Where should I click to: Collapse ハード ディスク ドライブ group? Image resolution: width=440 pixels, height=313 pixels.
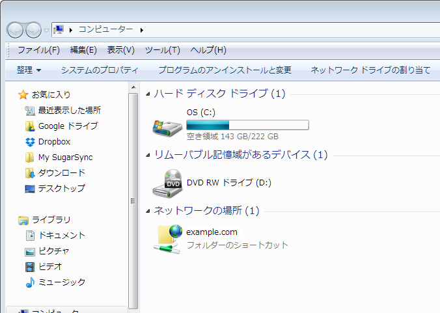148,94
